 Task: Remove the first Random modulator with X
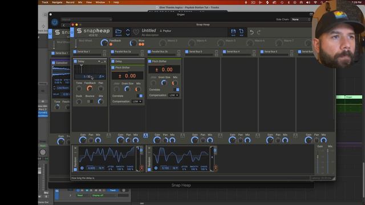pos(75,148)
